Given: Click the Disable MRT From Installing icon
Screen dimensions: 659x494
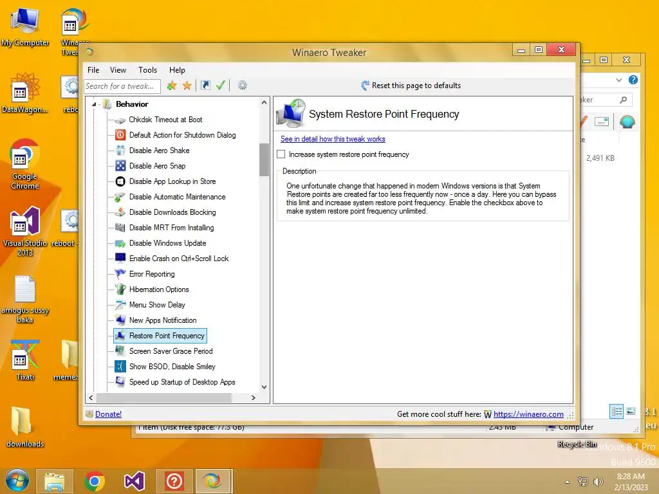Looking at the screenshot, I should point(120,228).
